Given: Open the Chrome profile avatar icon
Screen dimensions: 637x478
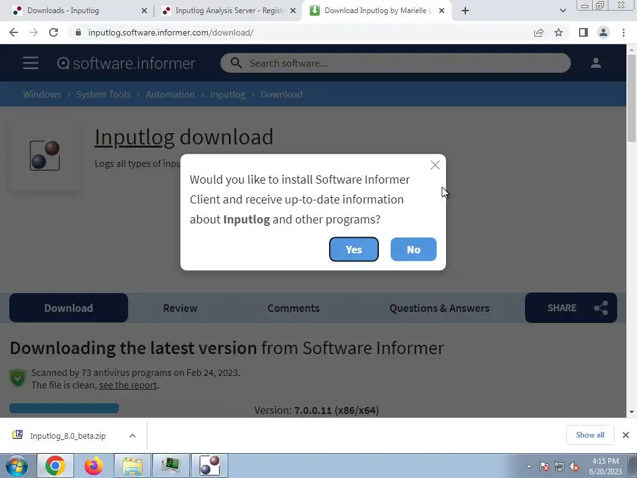Looking at the screenshot, I should click(603, 32).
